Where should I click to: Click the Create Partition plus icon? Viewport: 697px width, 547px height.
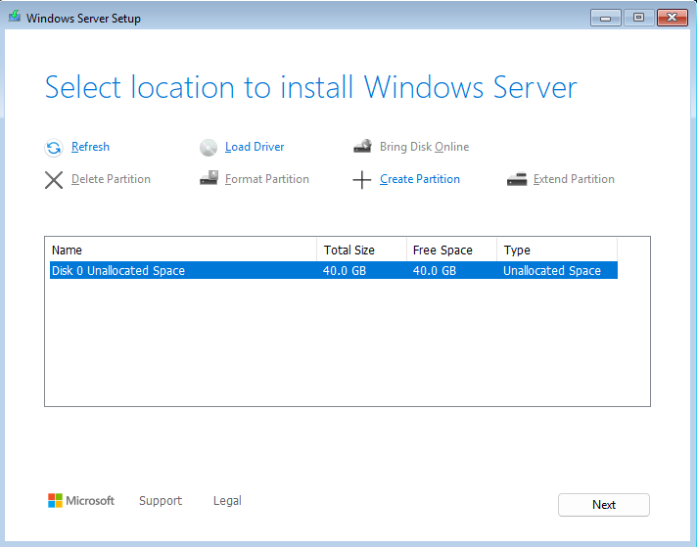click(x=362, y=180)
